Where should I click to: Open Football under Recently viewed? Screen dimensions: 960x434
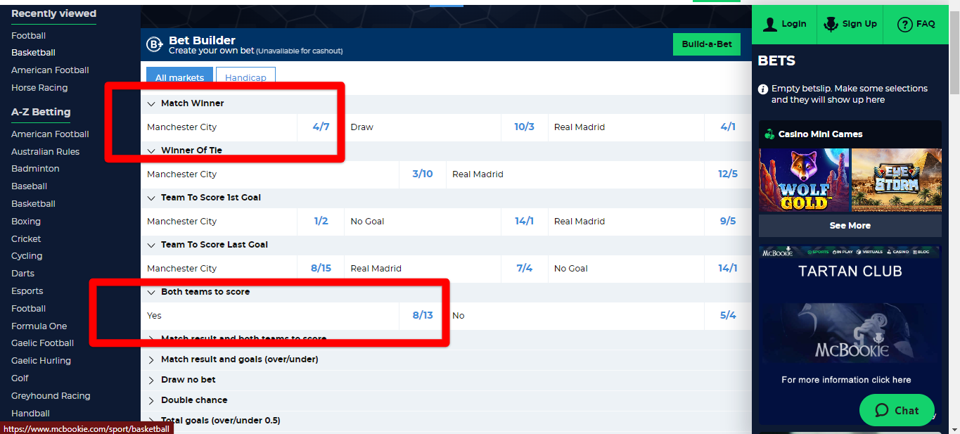(28, 36)
